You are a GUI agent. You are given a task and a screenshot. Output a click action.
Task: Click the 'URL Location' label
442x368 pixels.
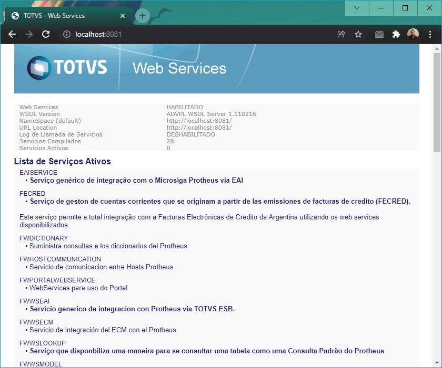tap(38, 128)
